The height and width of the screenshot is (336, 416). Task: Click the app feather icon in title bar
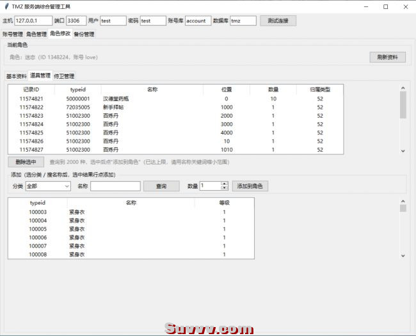tap(6, 6)
